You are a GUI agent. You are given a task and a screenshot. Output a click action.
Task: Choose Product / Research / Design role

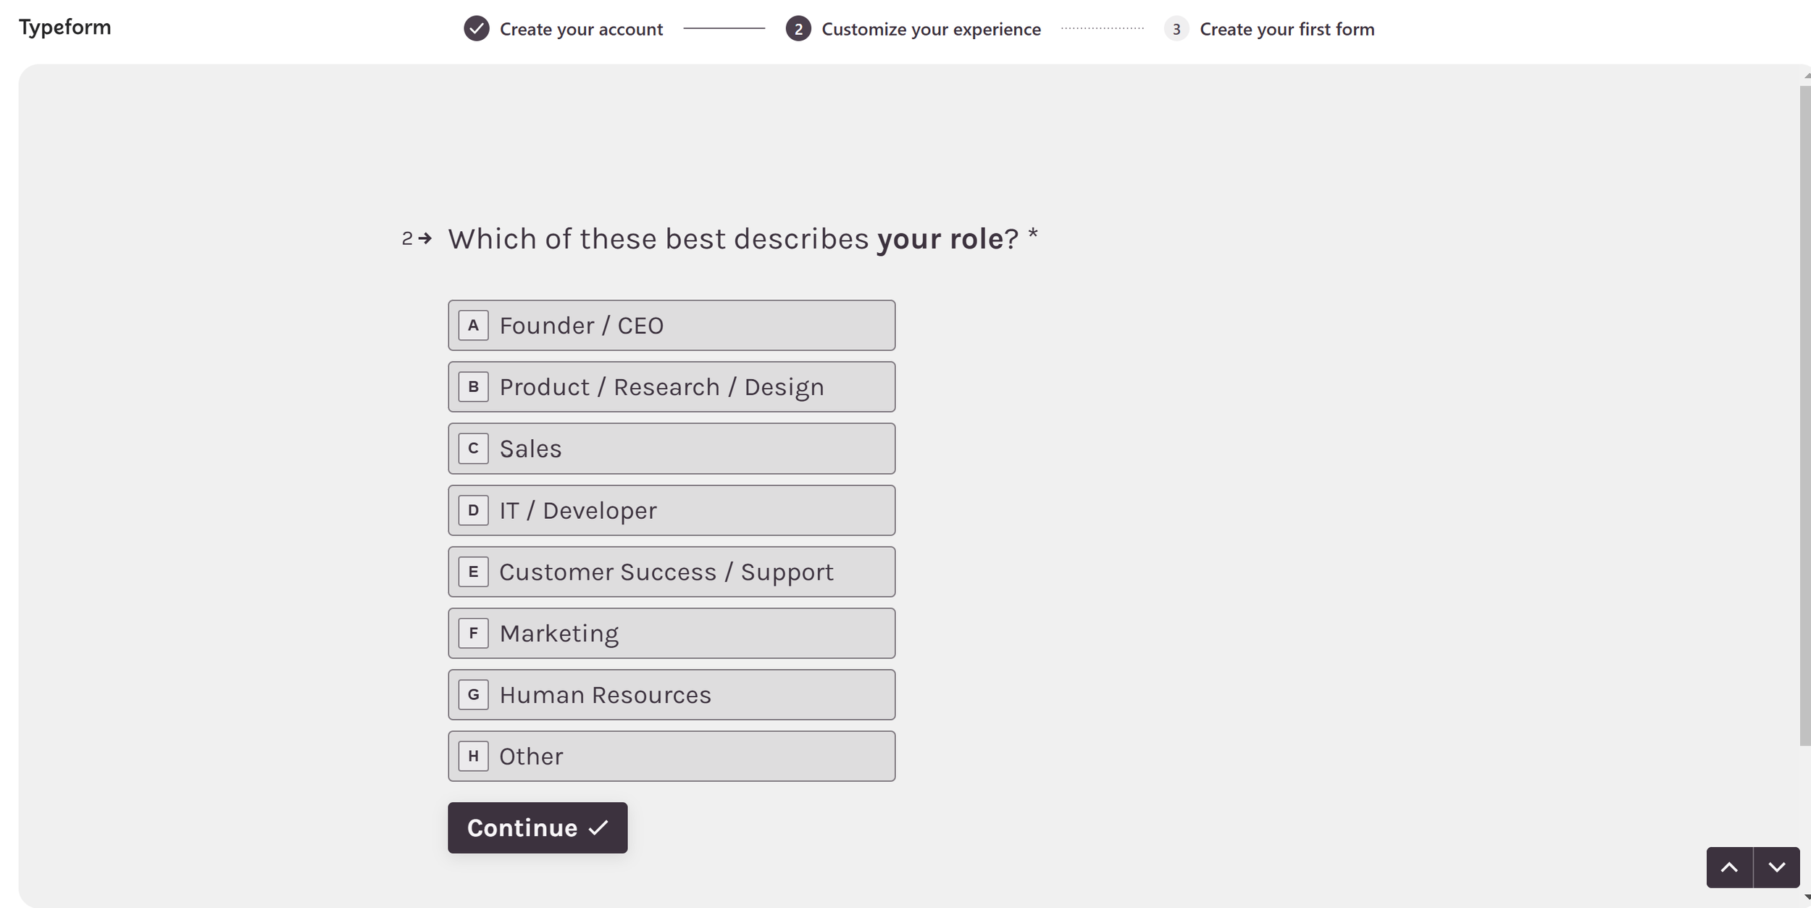[671, 387]
